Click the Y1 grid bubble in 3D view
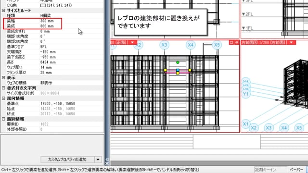 click(245, 94)
